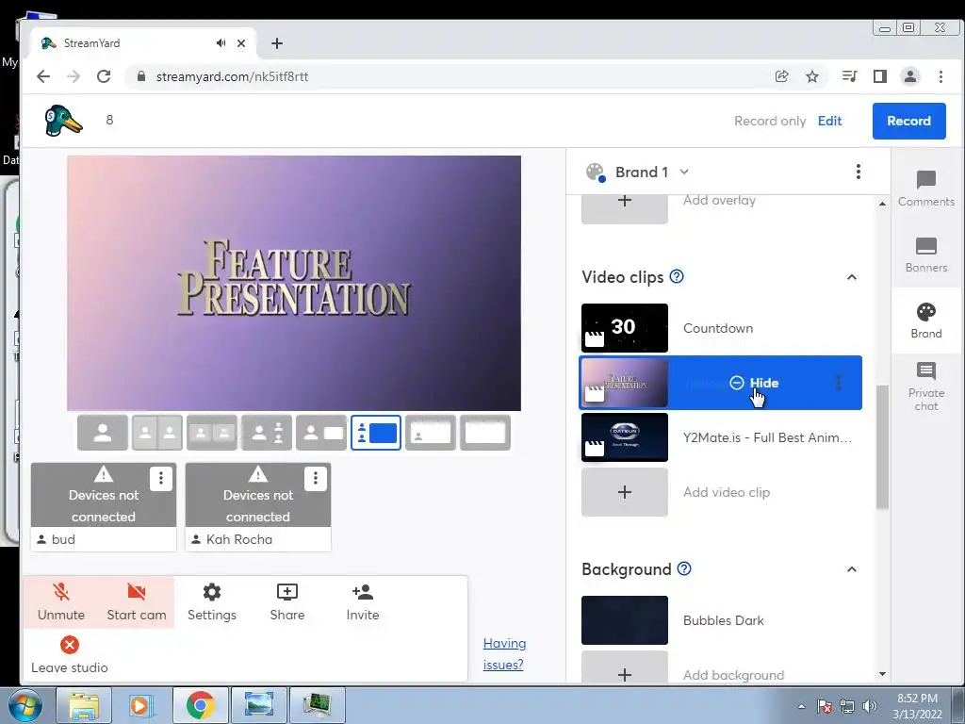Open Feature Presentation clip options menu

[x=838, y=383]
